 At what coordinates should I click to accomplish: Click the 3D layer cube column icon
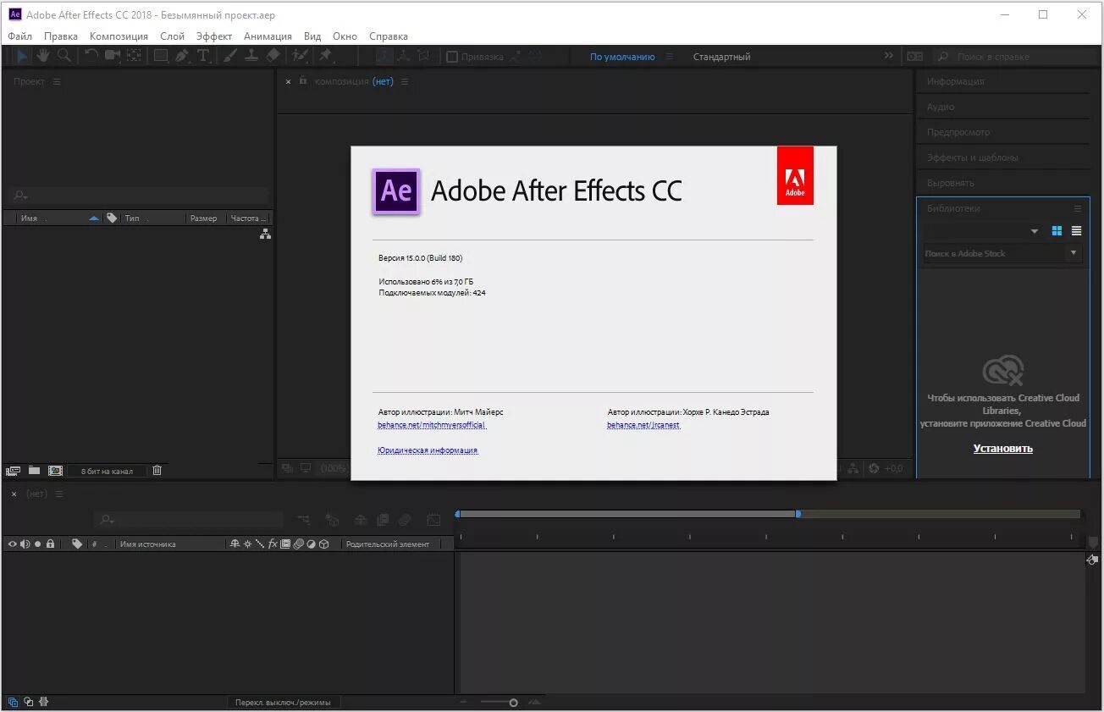tap(323, 544)
